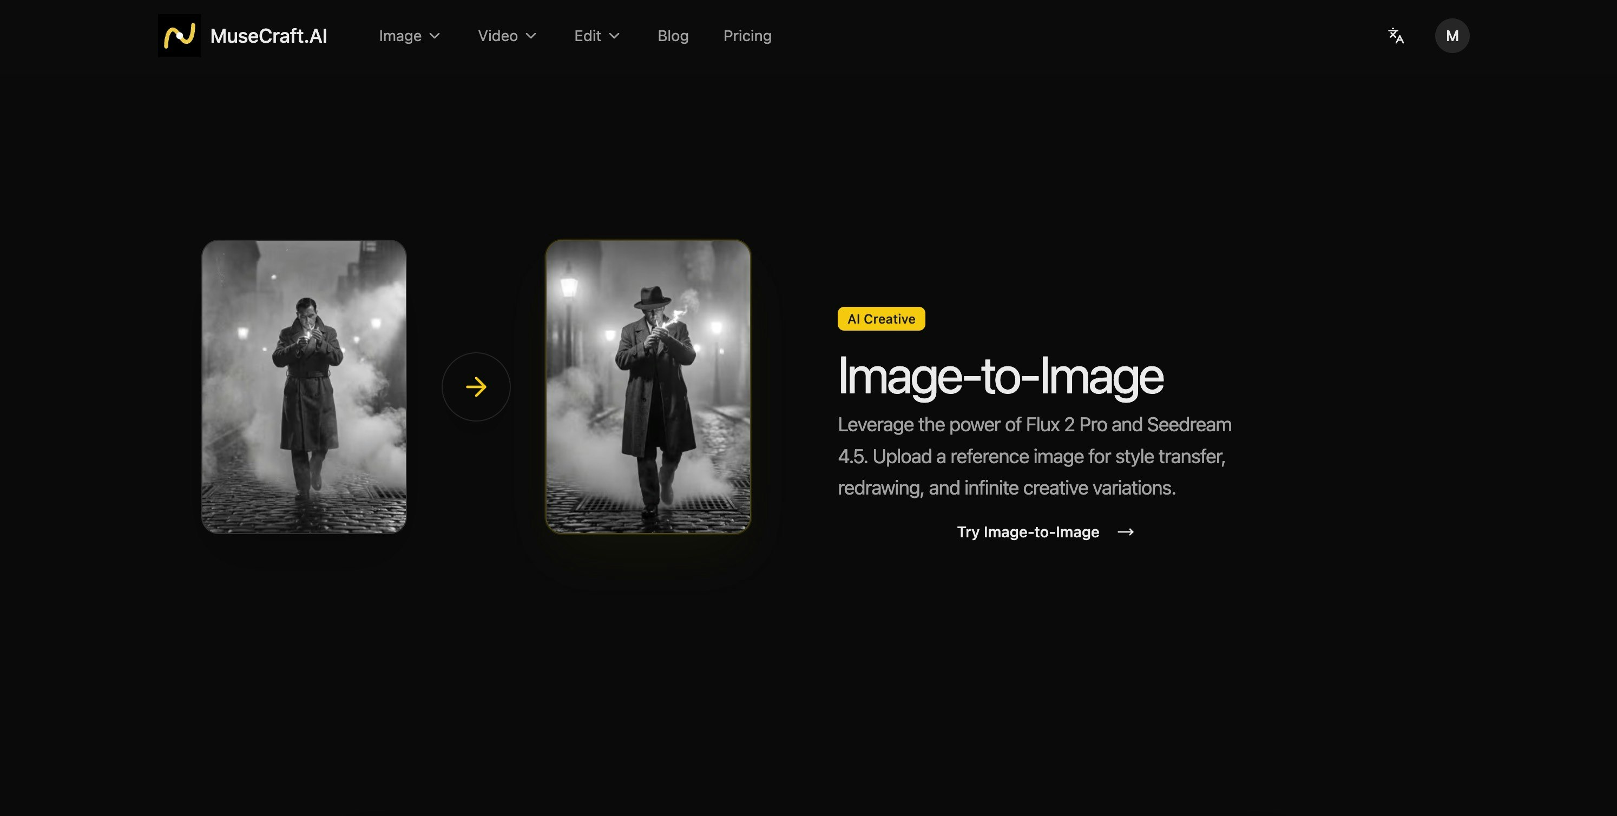Open the result image of man with hat
This screenshot has height=816, width=1617.
tap(648, 387)
